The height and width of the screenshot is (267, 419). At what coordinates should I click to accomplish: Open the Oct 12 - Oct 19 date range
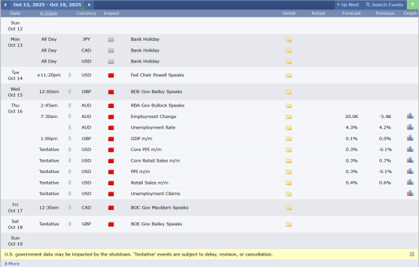pos(48,5)
